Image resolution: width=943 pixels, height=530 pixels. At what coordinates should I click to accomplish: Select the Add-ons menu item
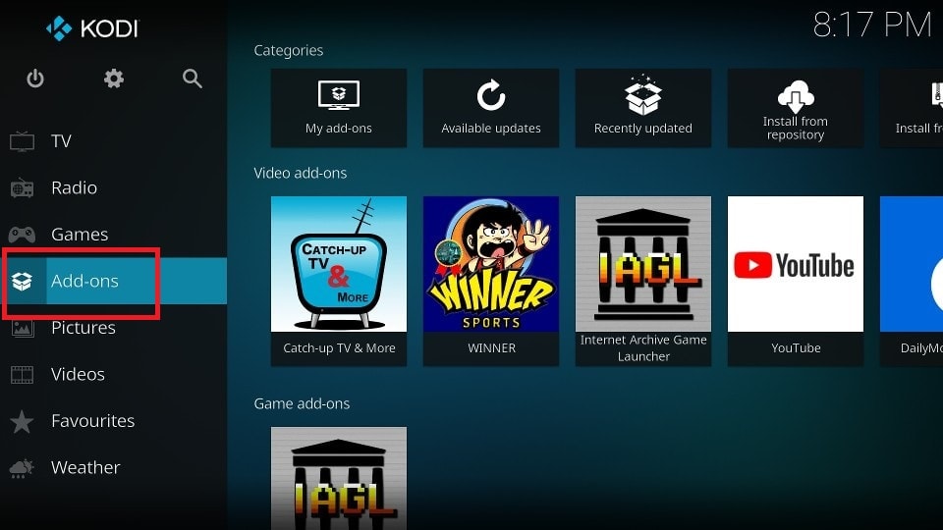coord(114,281)
